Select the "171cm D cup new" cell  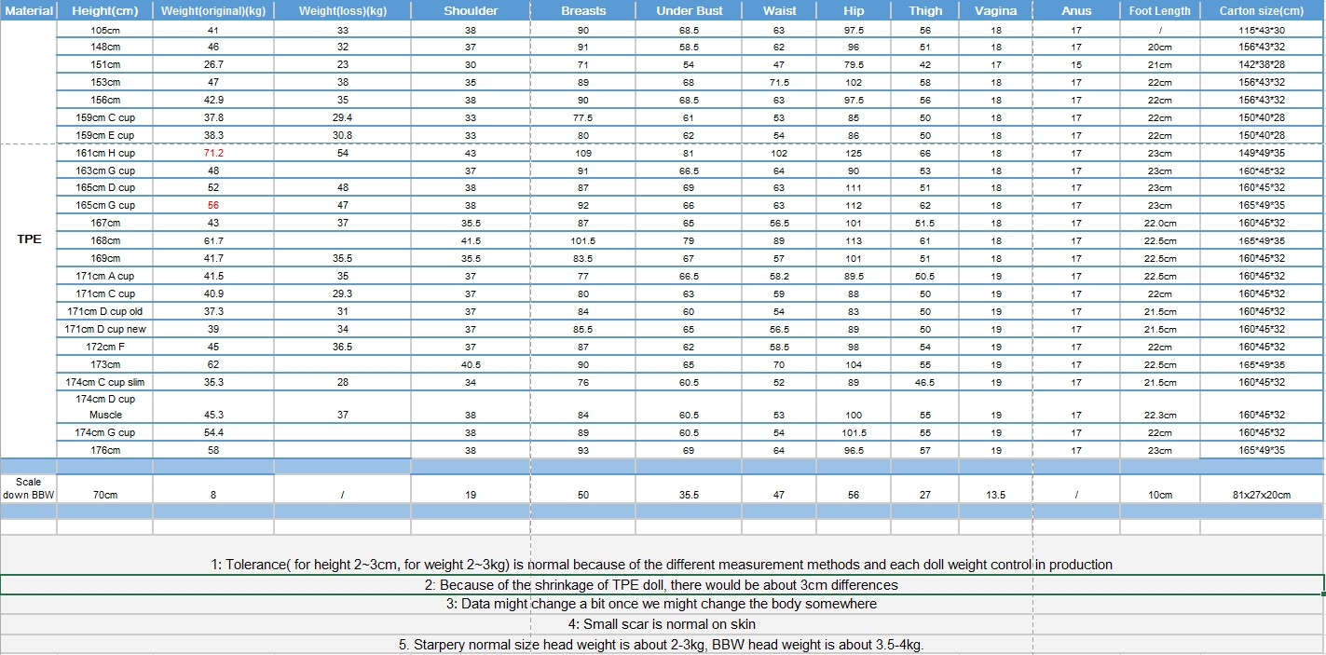[x=104, y=329]
